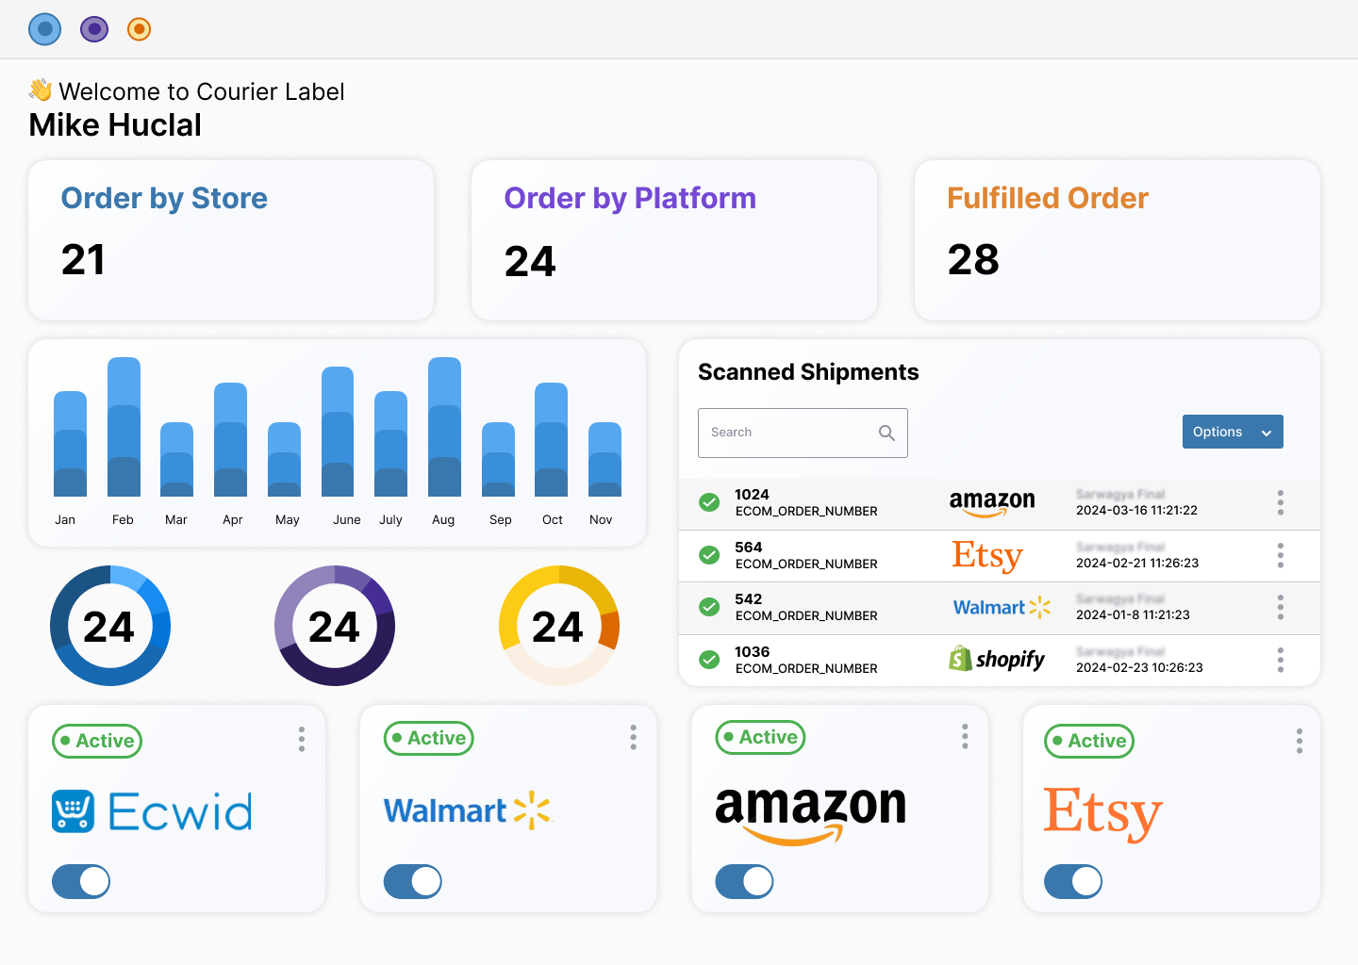
Task: Open the Options dropdown in Scanned Shipments
Action: (x=1233, y=432)
